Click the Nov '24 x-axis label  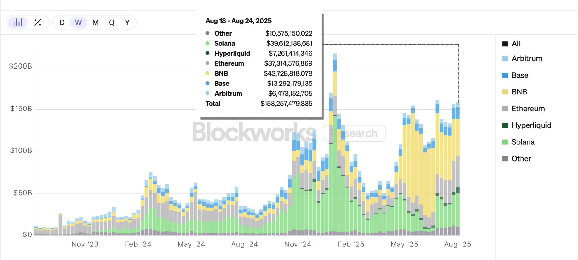[x=298, y=244]
